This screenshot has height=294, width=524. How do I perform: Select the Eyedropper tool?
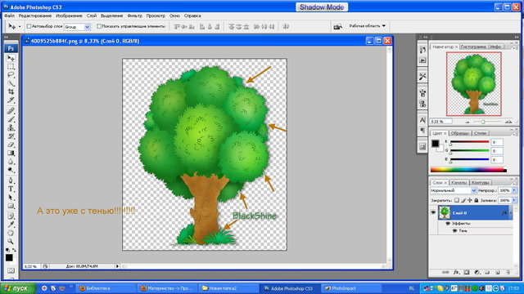[x=11, y=225]
